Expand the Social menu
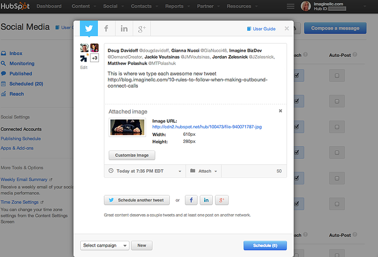Screen dimensions: 378x257 pos(113,6)
